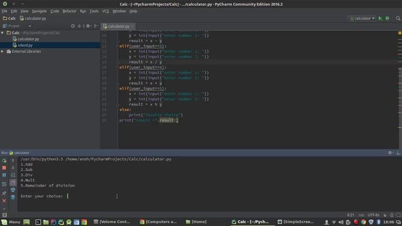Open the Navigate menu

click(x=39, y=11)
